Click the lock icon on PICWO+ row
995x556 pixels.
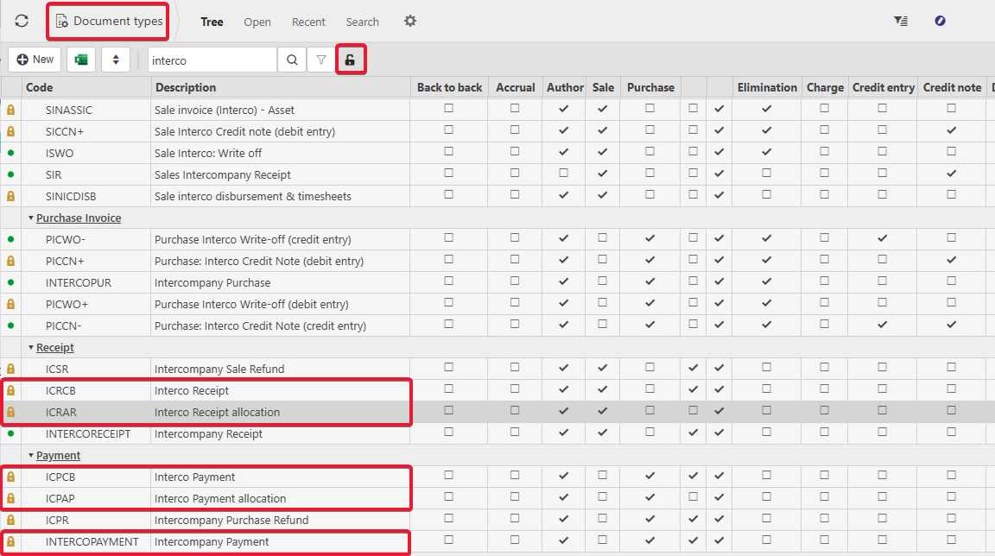[x=10, y=304]
